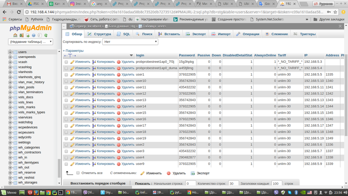Viewport: 348px width, 196px height.
Task: Click the copy icon in user4 row
Action: point(94,158)
